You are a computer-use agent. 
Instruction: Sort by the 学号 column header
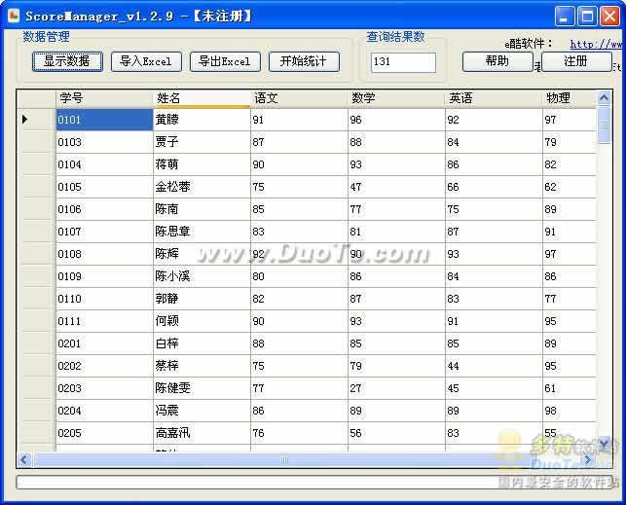pyautogui.click(x=104, y=98)
